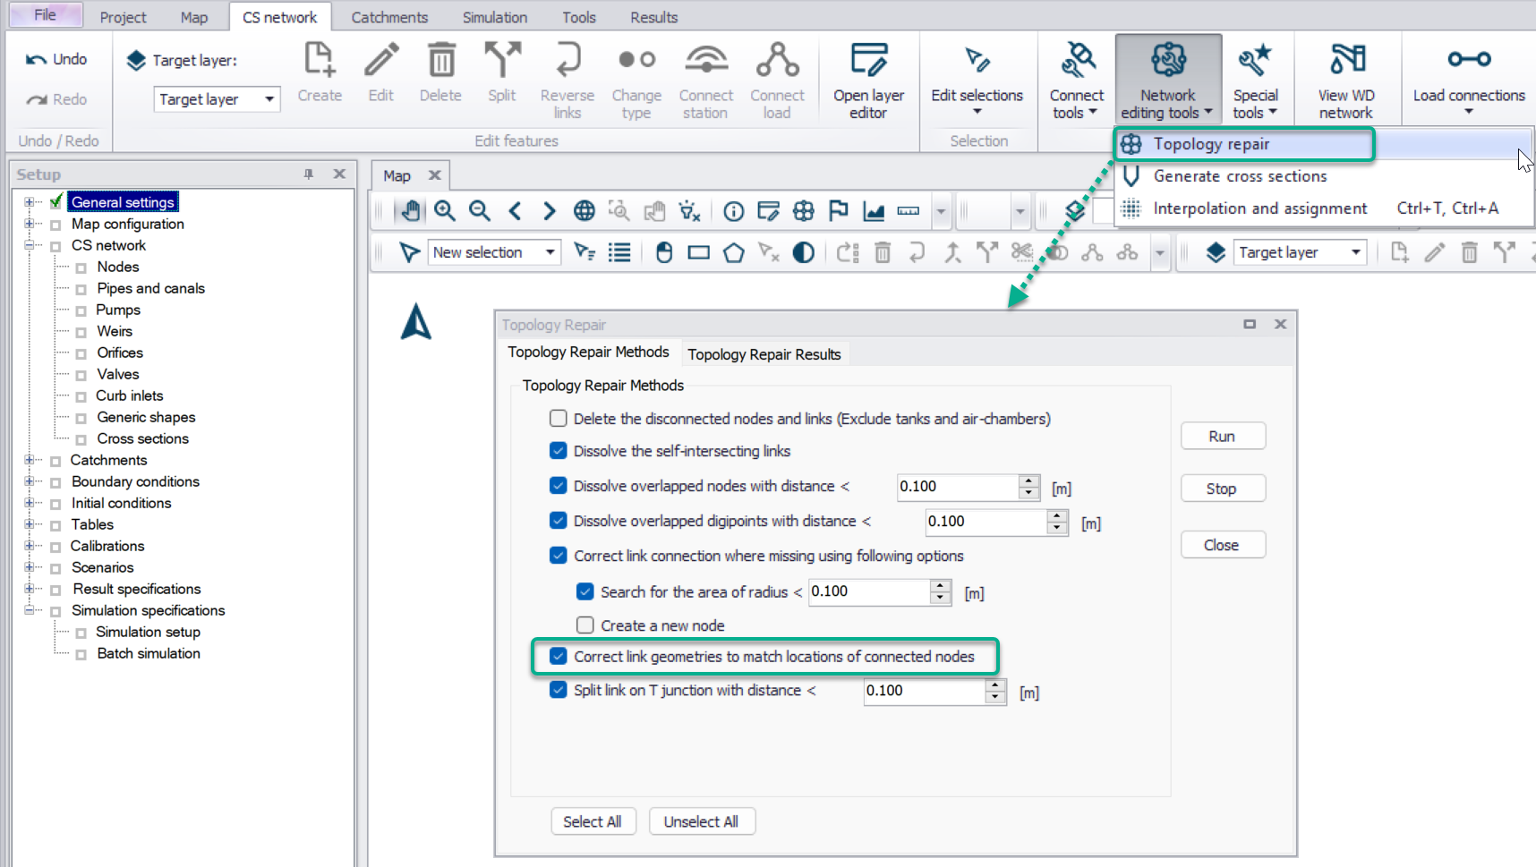Enable Delete the disconnected nodes and links
Viewport: 1536px width, 867px height.
(x=559, y=418)
